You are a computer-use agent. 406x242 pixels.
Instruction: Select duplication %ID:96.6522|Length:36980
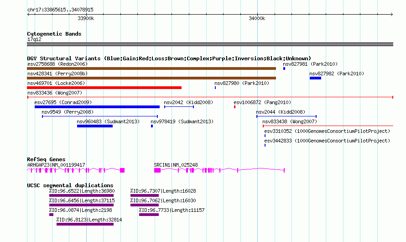click(x=82, y=191)
